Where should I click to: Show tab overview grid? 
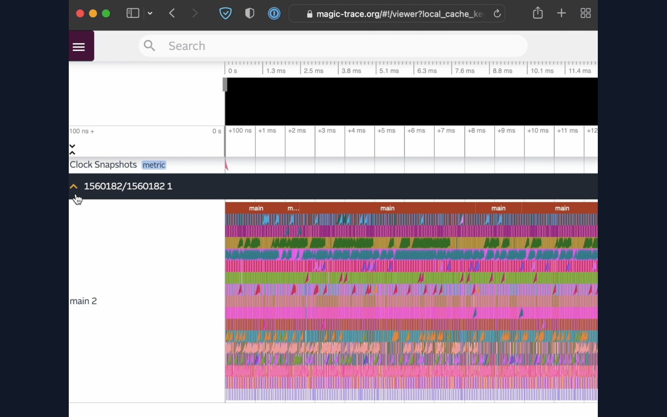(585, 13)
